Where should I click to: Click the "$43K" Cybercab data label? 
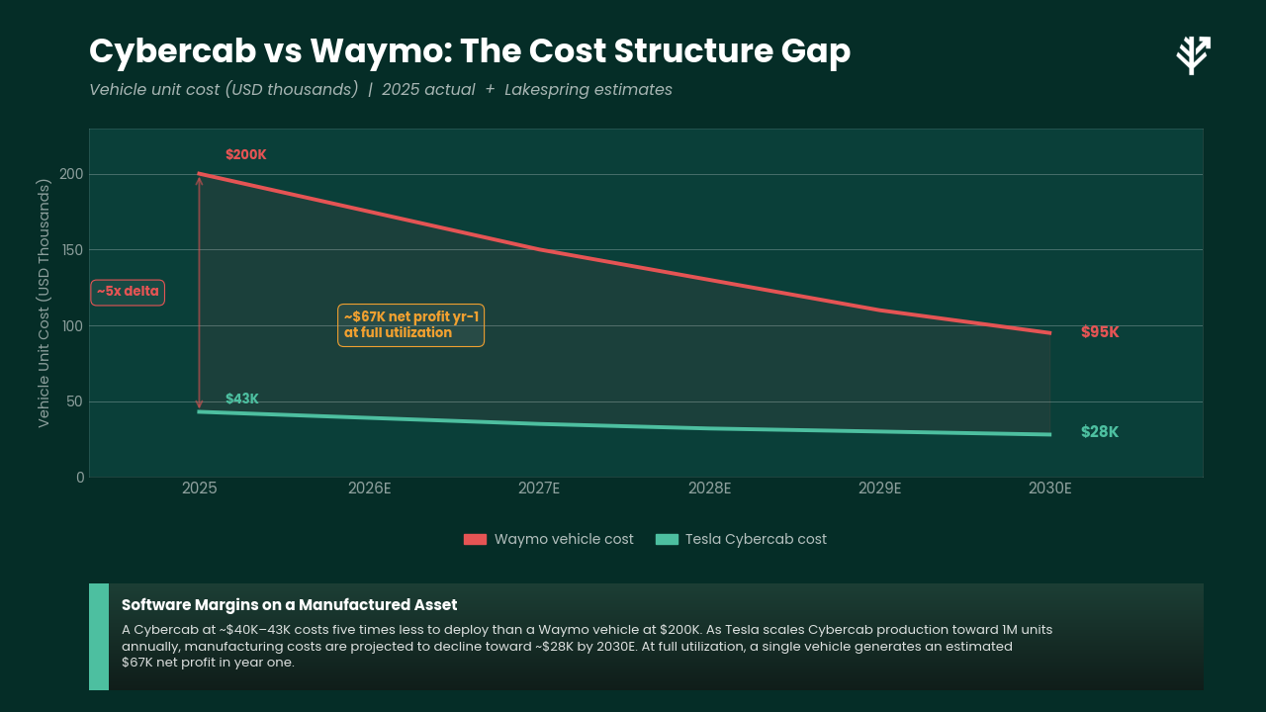241,399
